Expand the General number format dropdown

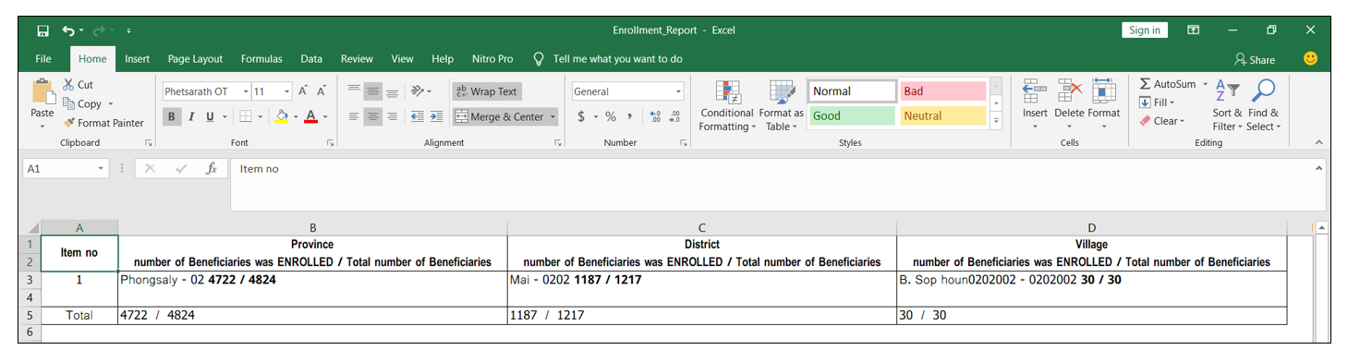(x=678, y=91)
